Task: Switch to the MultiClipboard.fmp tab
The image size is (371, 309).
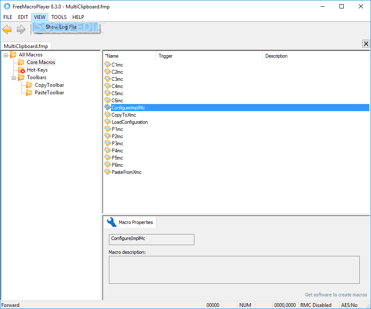Action: click(x=26, y=46)
